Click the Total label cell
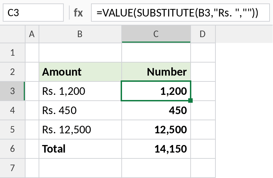 click(x=80, y=149)
